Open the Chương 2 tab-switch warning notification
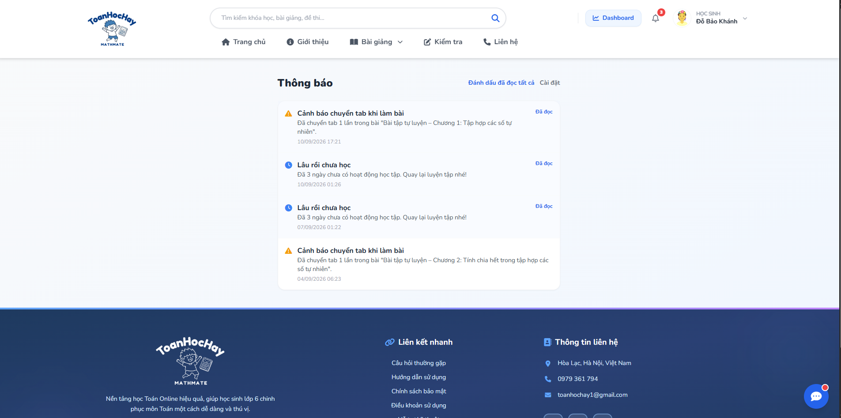Screen dimensions: 841x418 [x=419, y=264]
